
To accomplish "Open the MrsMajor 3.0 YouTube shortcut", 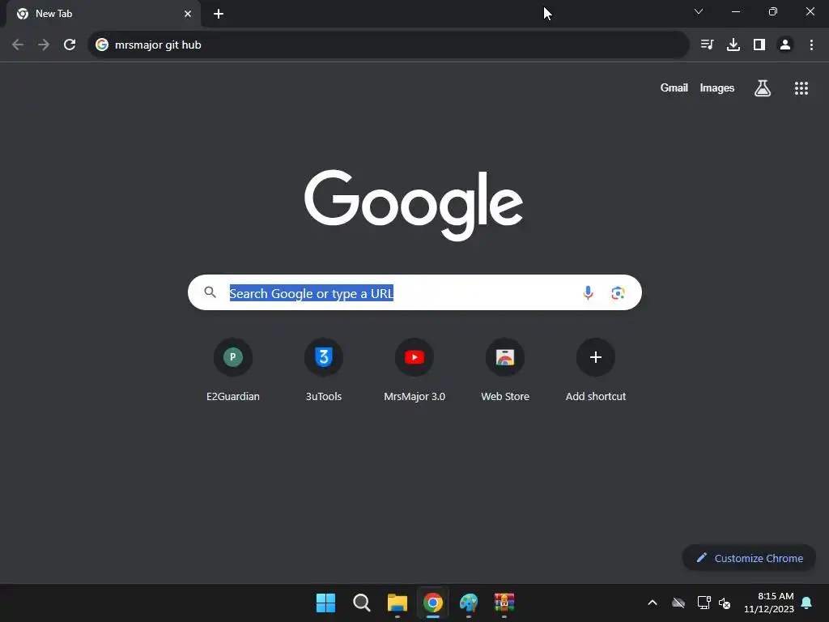I will click(x=414, y=371).
